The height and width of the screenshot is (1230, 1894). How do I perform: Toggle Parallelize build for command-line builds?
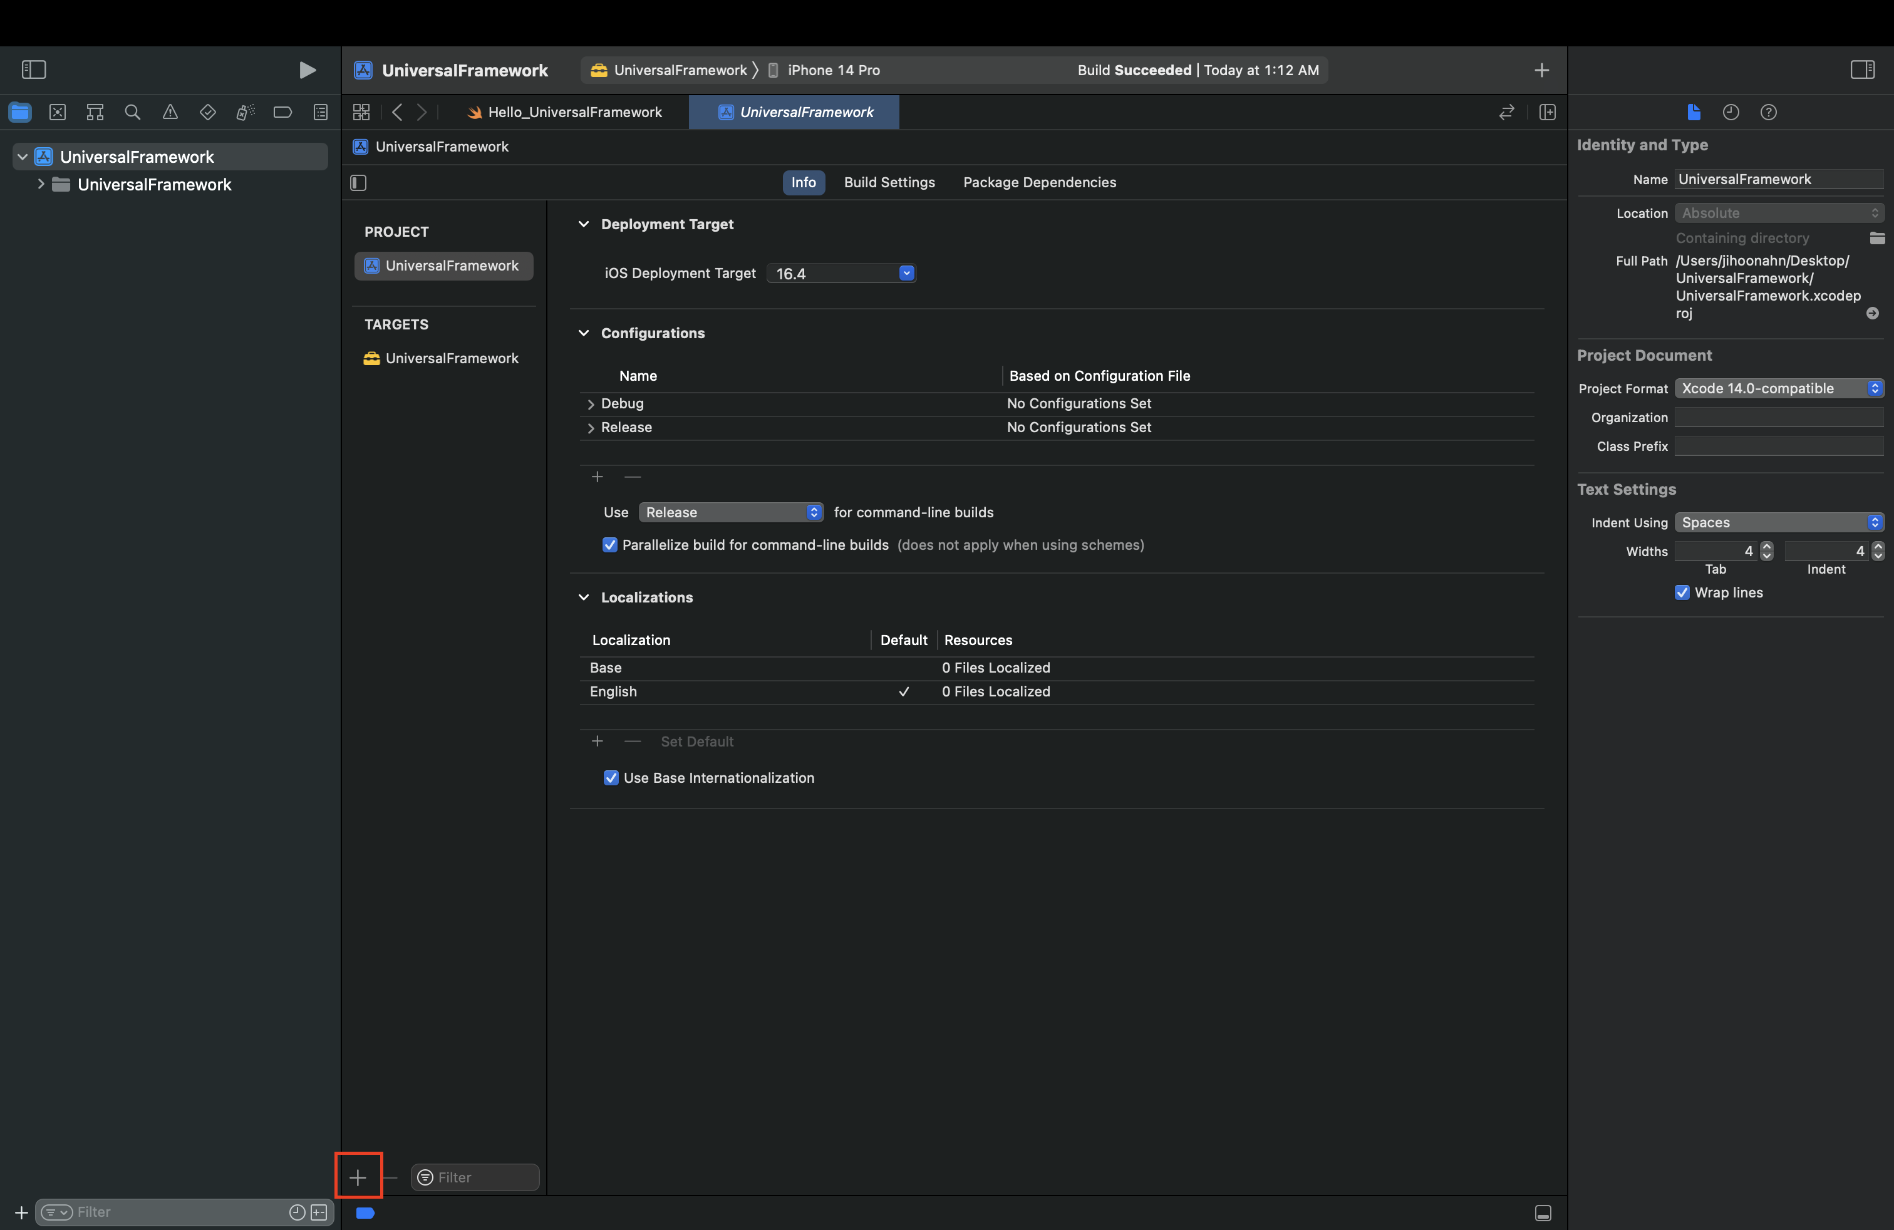point(609,545)
